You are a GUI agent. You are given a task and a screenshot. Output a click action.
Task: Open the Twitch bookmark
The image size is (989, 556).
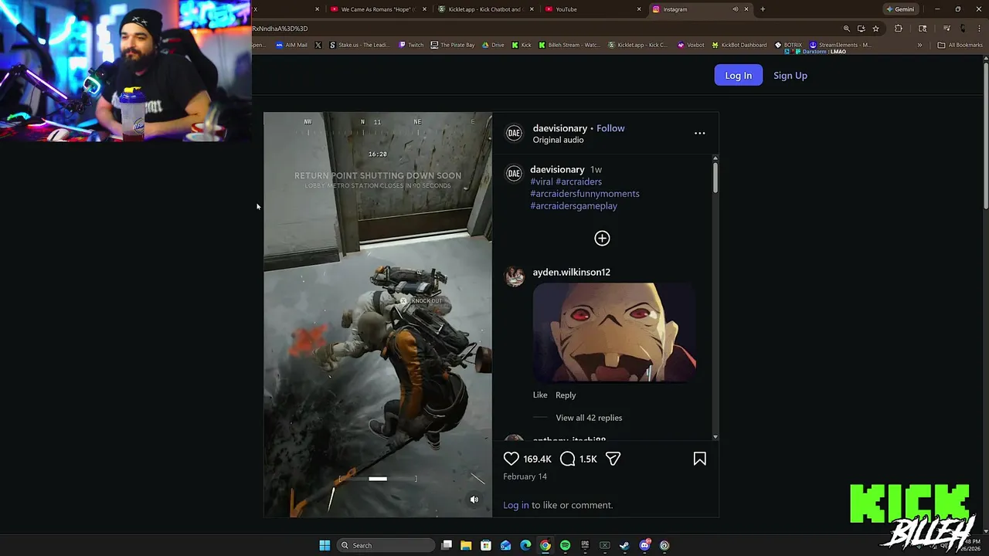click(411, 45)
